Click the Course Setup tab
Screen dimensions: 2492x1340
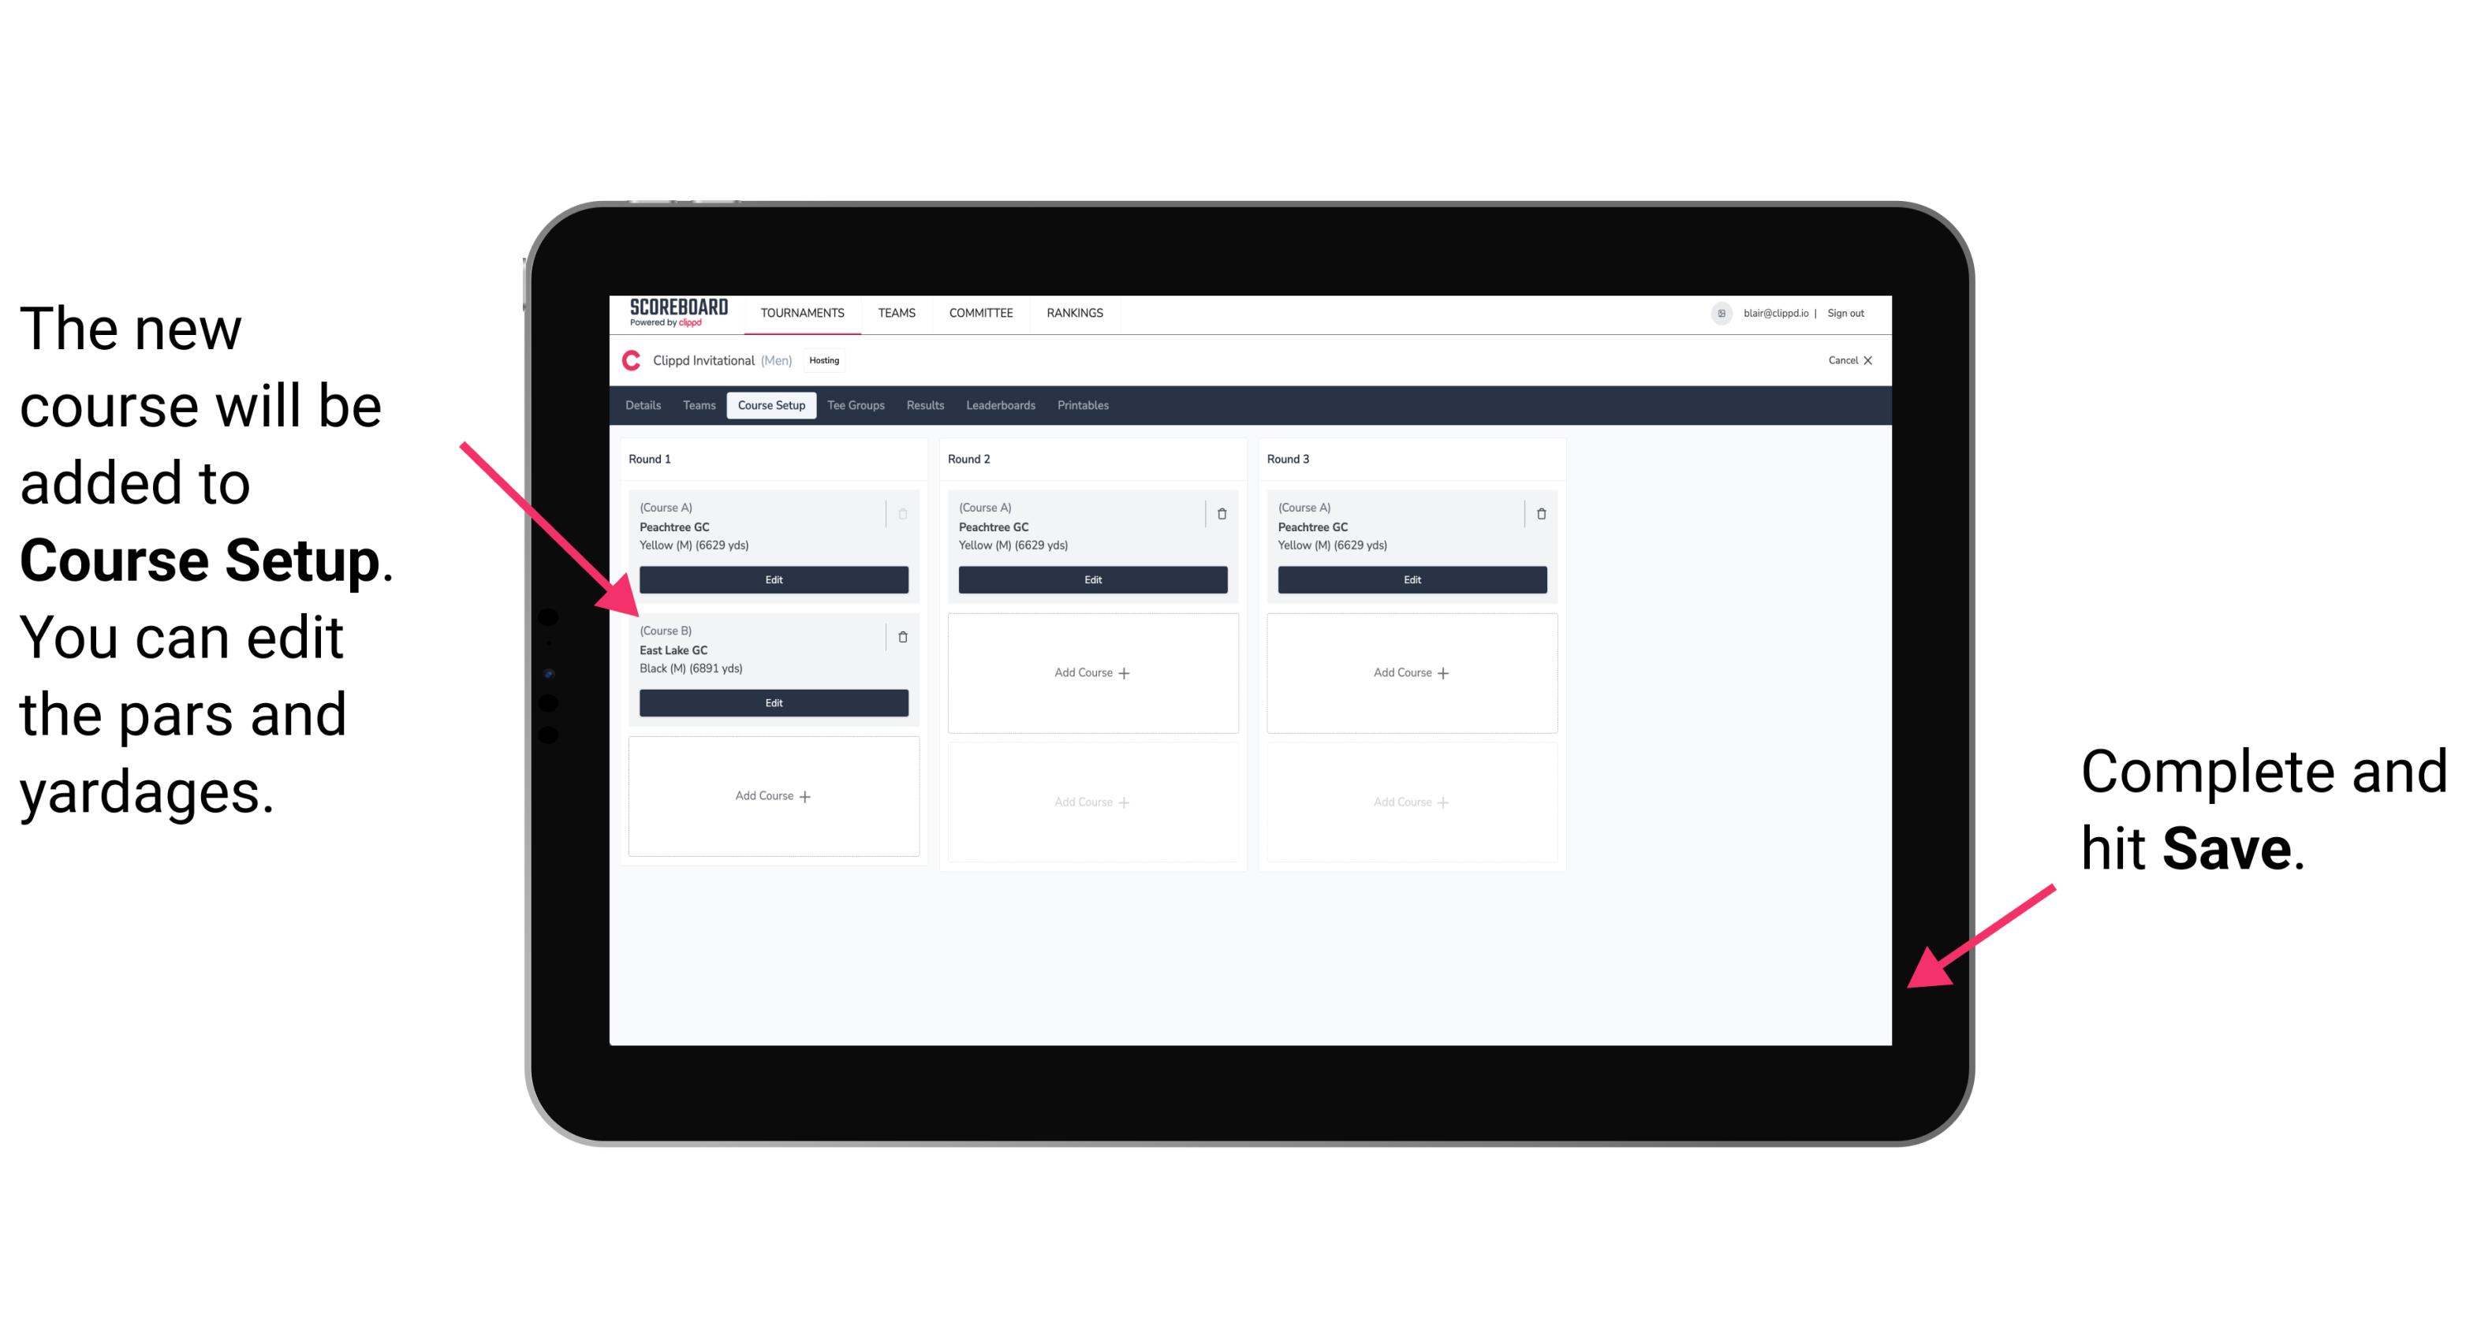[x=770, y=404]
